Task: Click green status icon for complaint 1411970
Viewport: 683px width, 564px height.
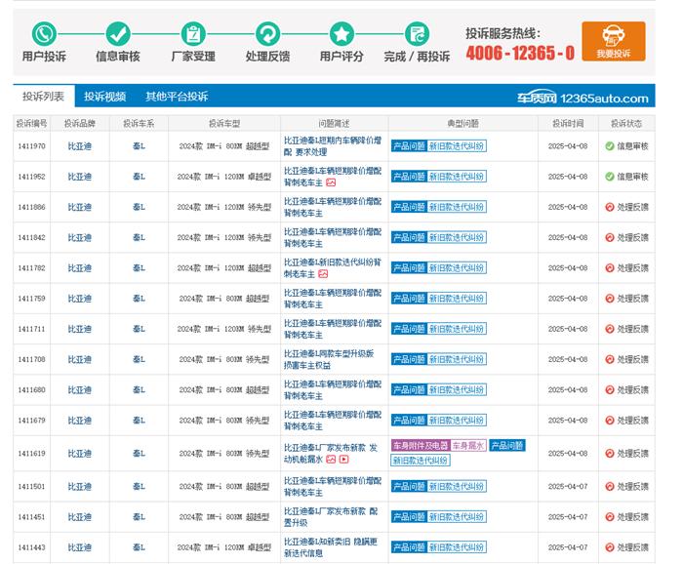Action: [x=610, y=146]
